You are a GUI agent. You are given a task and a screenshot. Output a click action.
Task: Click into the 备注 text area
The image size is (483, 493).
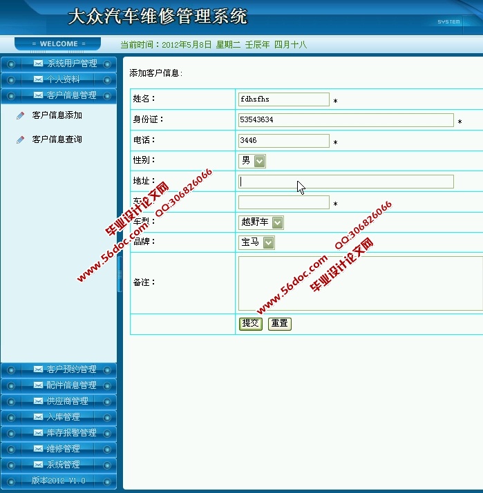(x=361, y=283)
